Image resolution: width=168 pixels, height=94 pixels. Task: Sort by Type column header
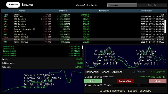pyautogui.click(x=6, y=15)
